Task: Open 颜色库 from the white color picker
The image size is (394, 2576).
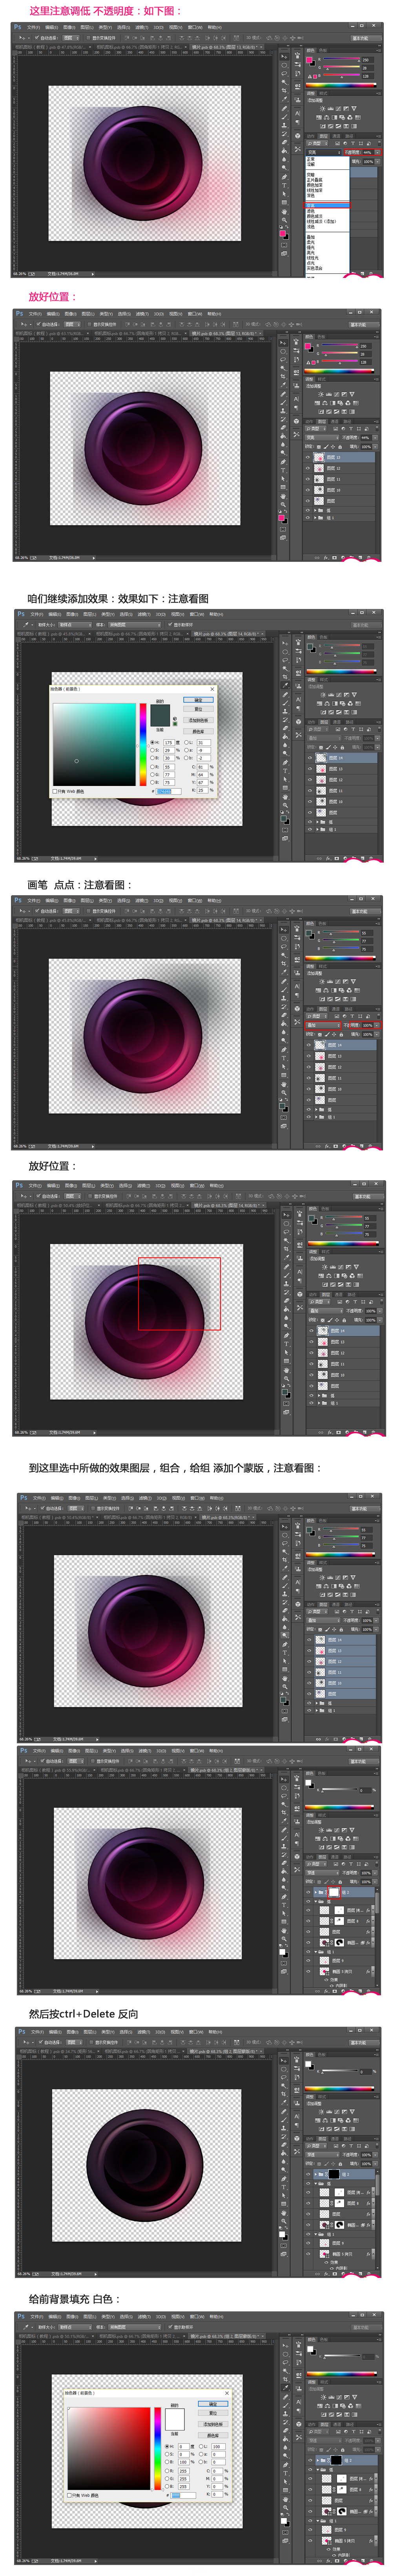Action: 213,2436
